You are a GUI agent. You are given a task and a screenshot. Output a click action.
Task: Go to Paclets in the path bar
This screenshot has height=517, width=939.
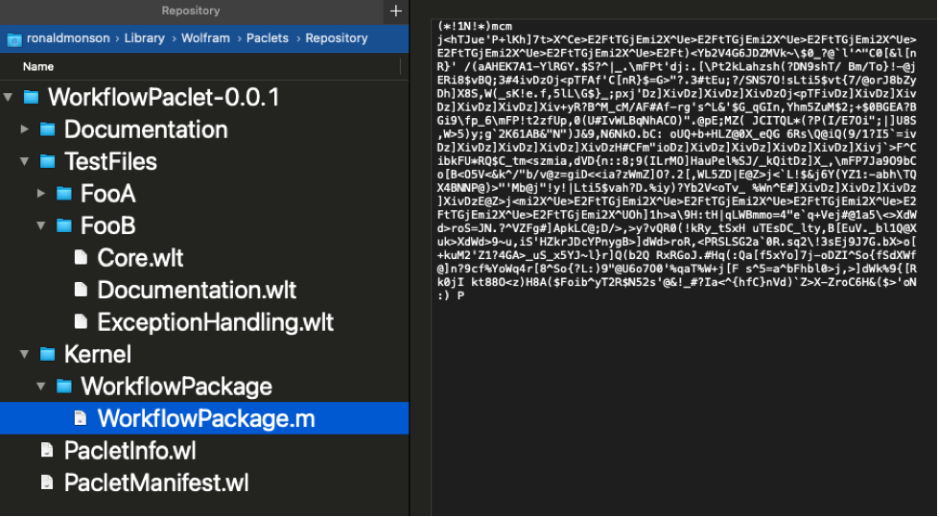266,38
